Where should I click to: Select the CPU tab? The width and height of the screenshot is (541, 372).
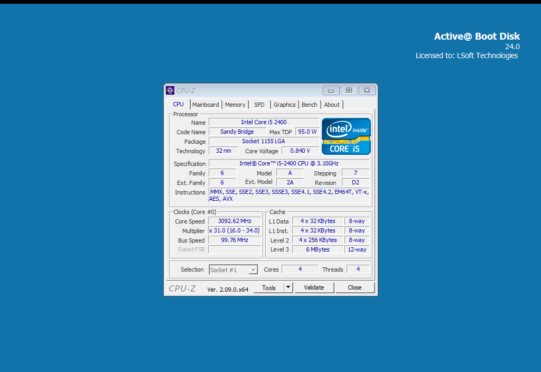pyautogui.click(x=179, y=104)
